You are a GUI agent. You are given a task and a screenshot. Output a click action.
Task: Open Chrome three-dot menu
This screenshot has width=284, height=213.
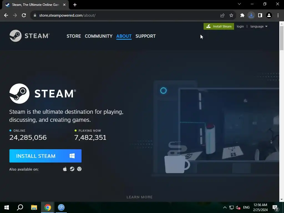pos(278,16)
